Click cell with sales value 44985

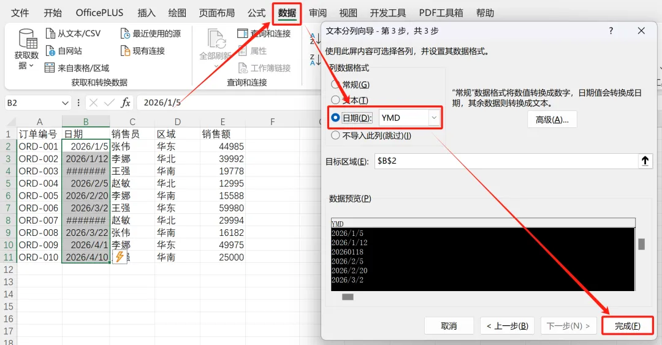pyautogui.click(x=223, y=146)
